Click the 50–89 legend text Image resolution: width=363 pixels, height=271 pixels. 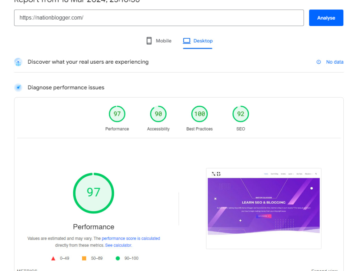click(x=97, y=258)
